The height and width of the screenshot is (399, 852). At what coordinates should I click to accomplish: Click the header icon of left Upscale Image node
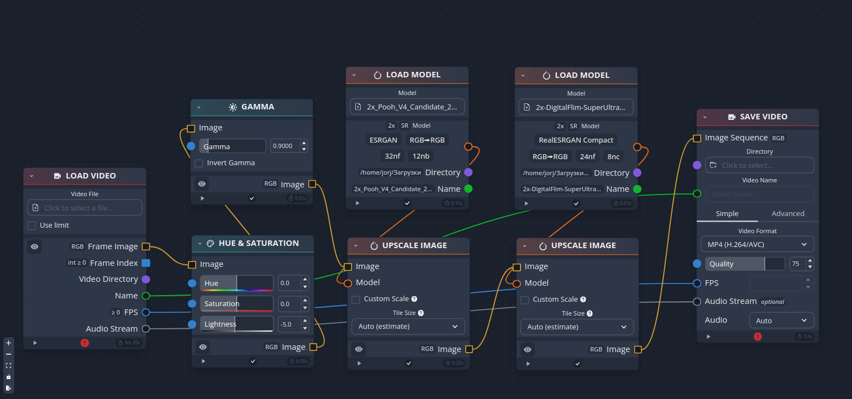click(x=374, y=245)
